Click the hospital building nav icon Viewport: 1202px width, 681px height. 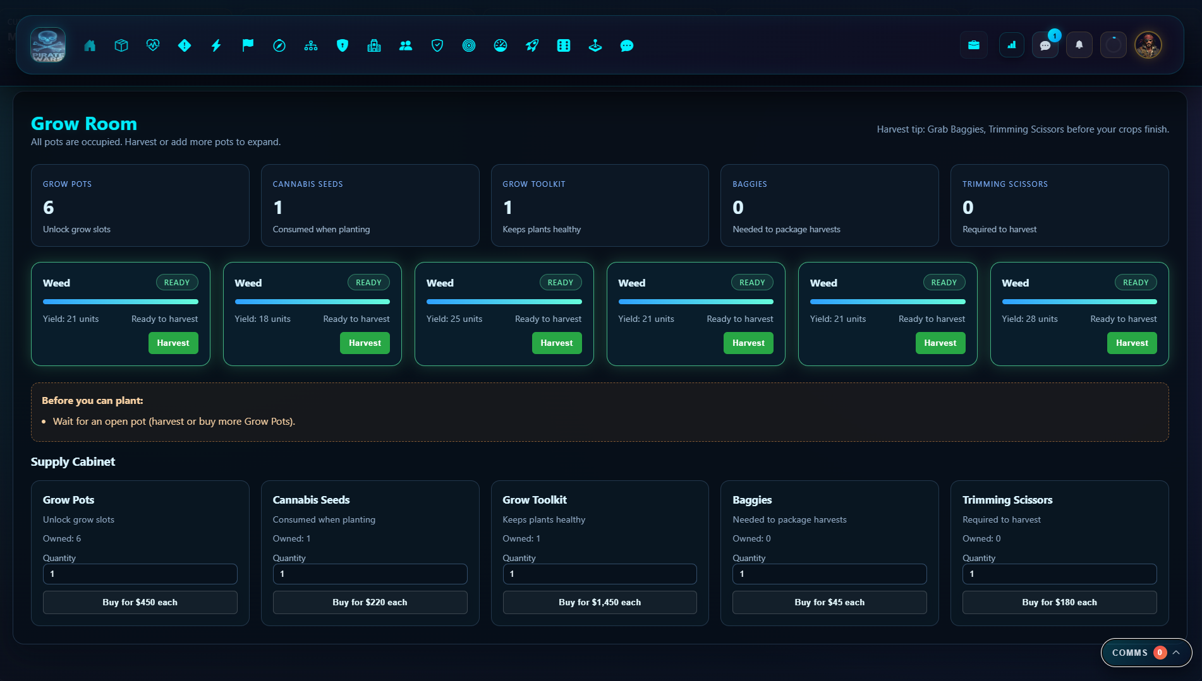click(374, 45)
